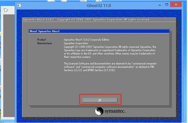This screenshot has height=123, width=188.
Task: Click the Symantec logo at the bottom
Action: pos(110,111)
